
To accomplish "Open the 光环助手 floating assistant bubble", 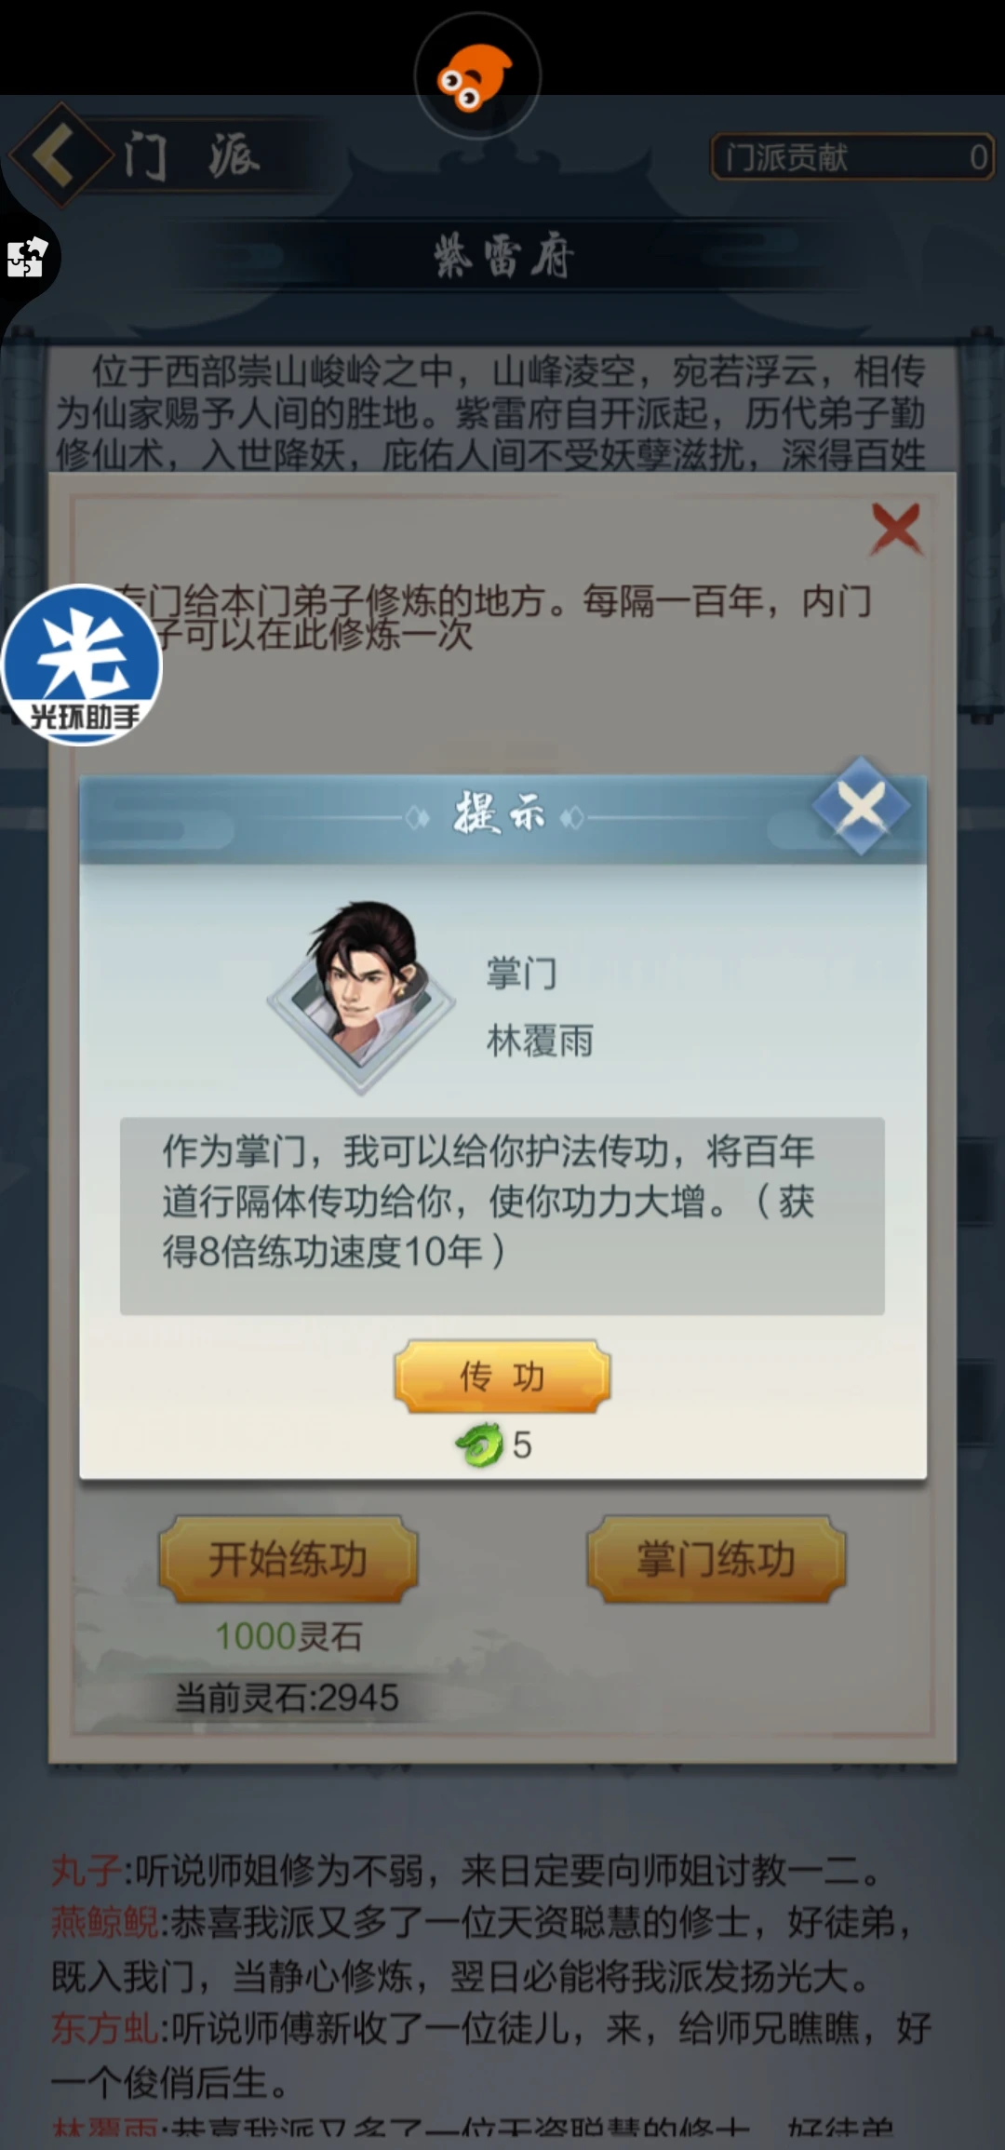I will (82, 665).
